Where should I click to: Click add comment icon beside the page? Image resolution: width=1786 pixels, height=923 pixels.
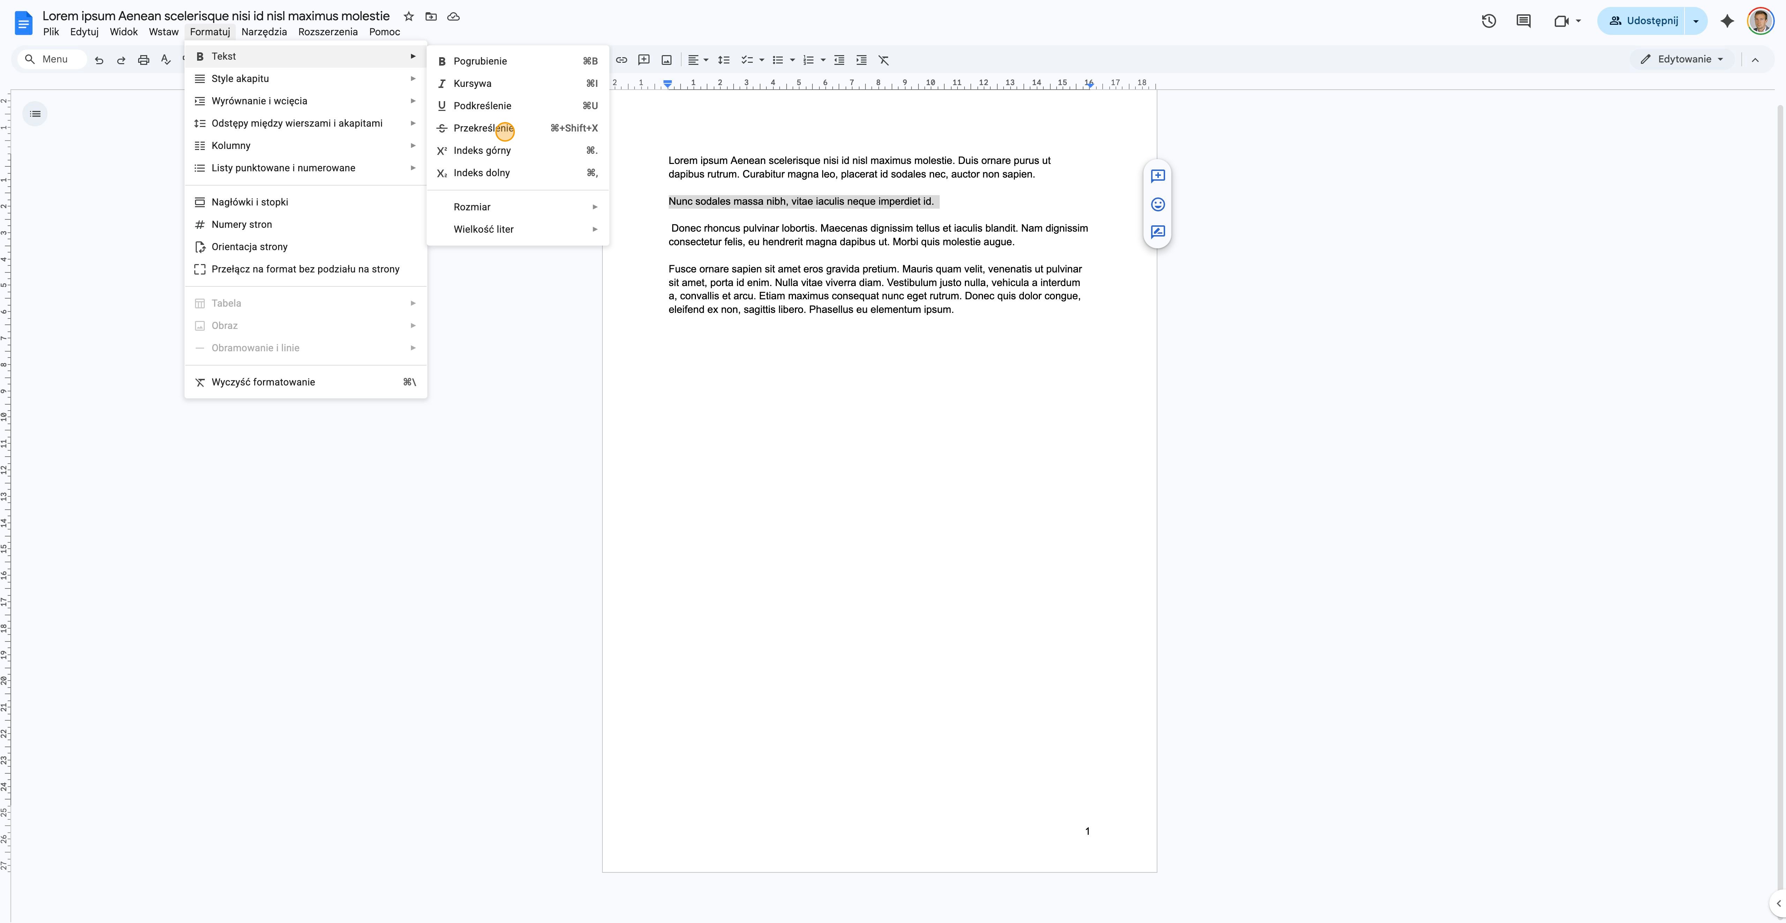tap(1158, 176)
